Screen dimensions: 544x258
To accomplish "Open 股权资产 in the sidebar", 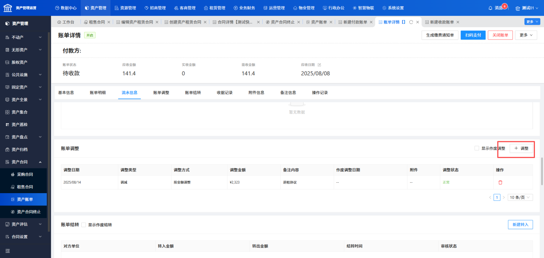I will point(23,62).
